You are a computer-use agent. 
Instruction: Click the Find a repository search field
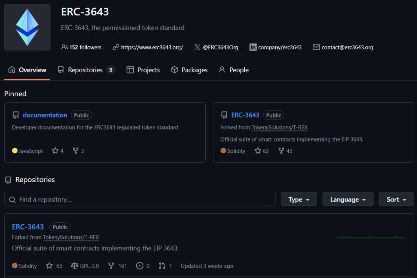tap(140, 199)
